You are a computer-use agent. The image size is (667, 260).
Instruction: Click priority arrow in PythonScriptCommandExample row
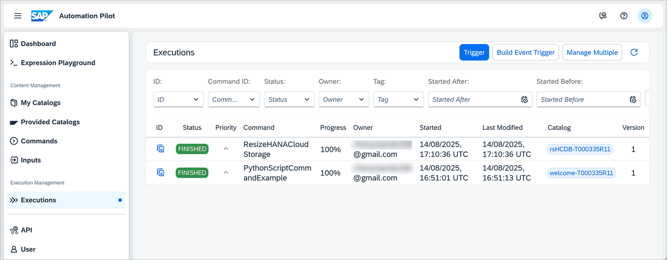tap(226, 173)
